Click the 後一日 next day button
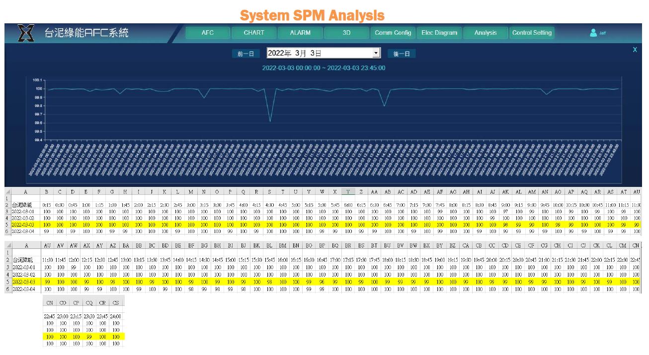 (402, 54)
